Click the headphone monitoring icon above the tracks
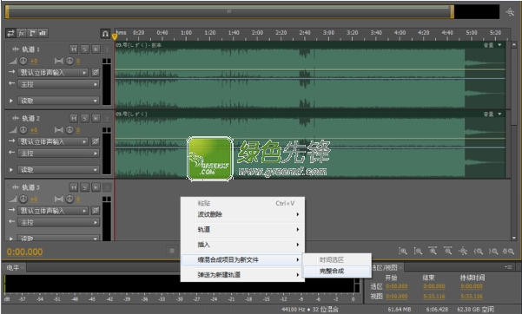This screenshot has height=314, width=522. [105, 33]
